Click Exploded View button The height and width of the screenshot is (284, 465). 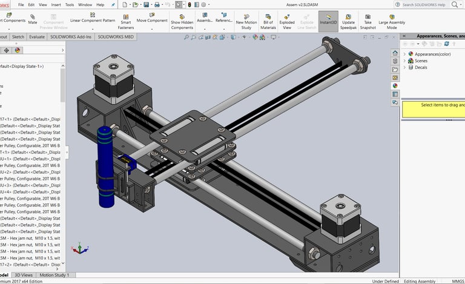pos(287,22)
